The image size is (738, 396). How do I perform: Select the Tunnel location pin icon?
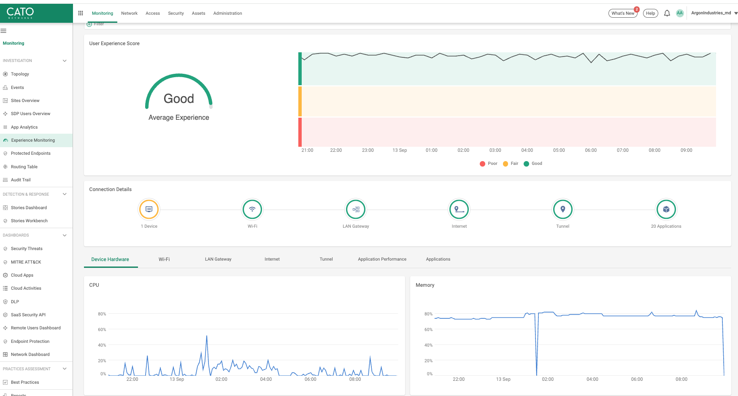pos(562,209)
